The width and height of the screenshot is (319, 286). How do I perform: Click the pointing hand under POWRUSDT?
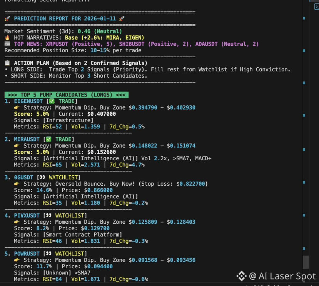(x=17, y=260)
